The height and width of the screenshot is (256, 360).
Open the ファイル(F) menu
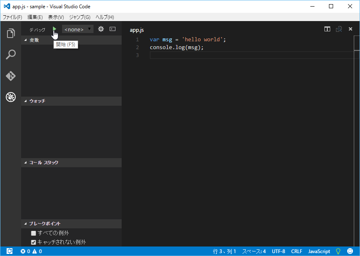click(x=12, y=17)
